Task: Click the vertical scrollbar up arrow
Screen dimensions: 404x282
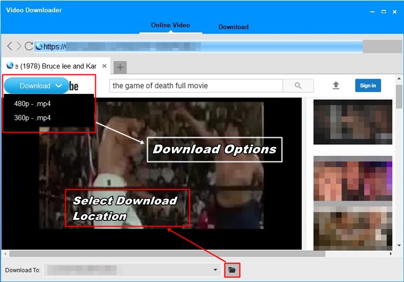Action: pos(399,78)
